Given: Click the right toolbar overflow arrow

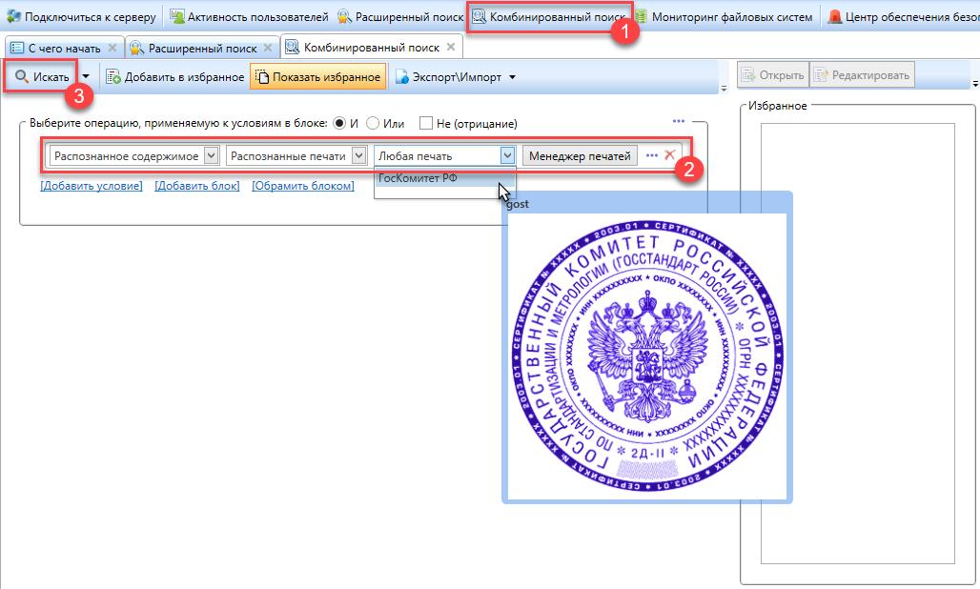Looking at the screenshot, I should (975, 83).
